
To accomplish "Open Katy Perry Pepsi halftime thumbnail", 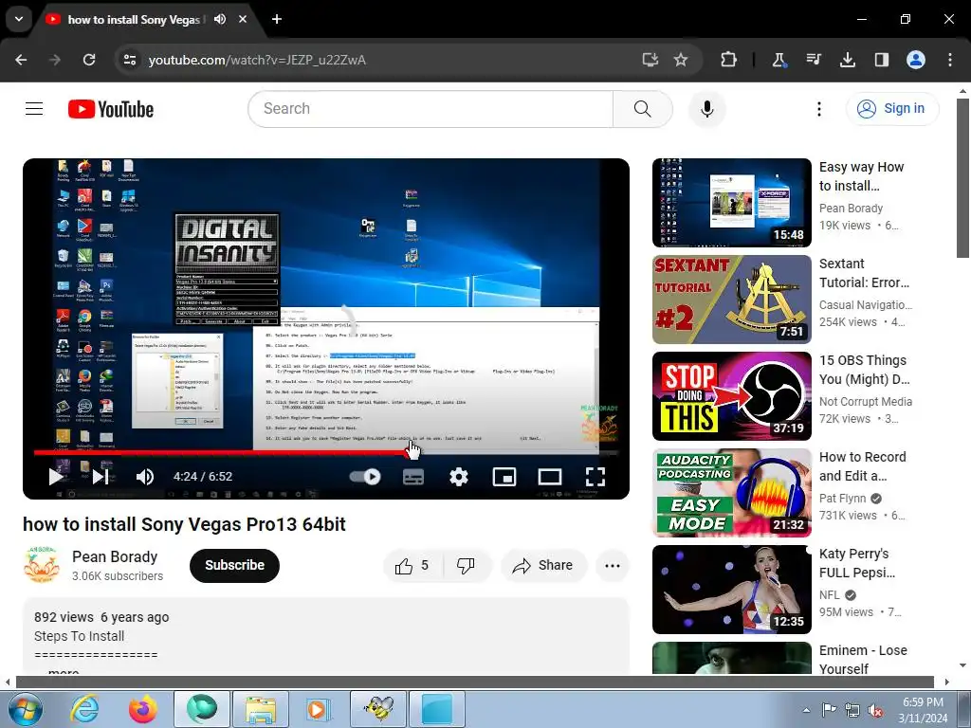I will tap(731, 589).
